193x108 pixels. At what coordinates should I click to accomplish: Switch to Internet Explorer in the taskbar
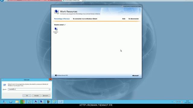coord(55,102)
